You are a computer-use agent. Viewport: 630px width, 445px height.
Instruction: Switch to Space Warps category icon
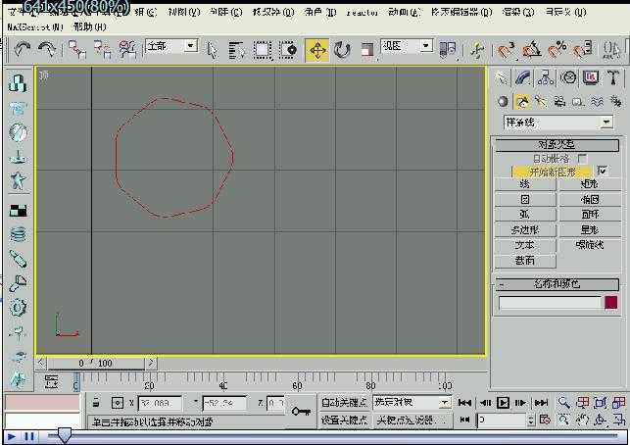point(597,102)
